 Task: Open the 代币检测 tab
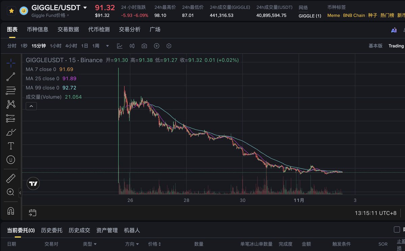pyautogui.click(x=99, y=30)
